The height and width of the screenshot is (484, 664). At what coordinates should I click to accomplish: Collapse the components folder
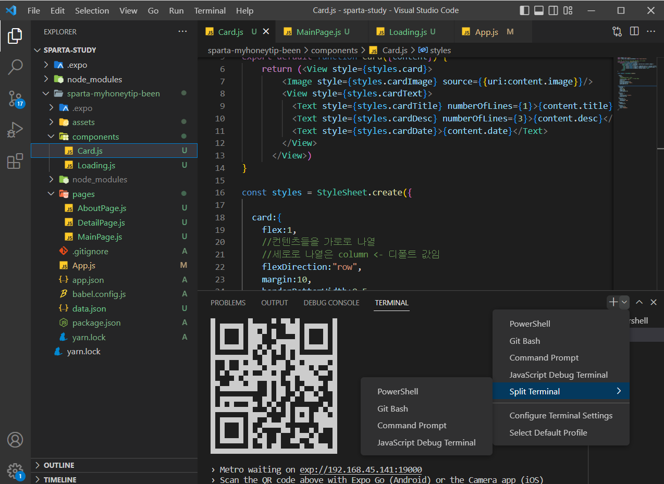click(x=114, y=136)
